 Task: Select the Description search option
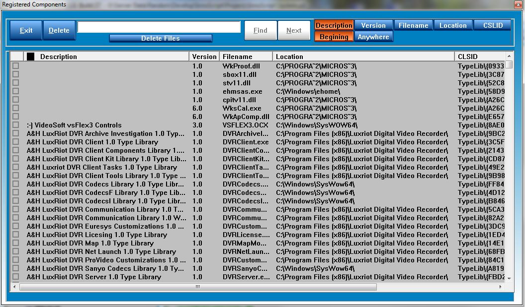(x=334, y=25)
